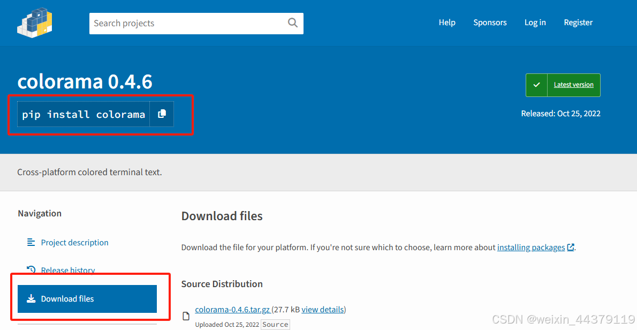Image resolution: width=637 pixels, height=330 pixels.
Task: Click the search magnifier icon
Action: [x=292, y=23]
